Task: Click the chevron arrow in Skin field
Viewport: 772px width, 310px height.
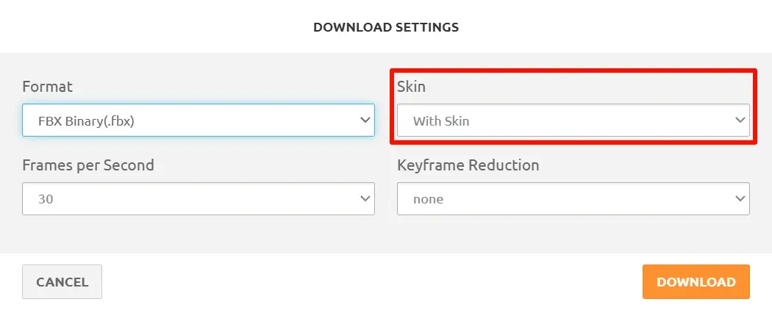Action: [740, 120]
